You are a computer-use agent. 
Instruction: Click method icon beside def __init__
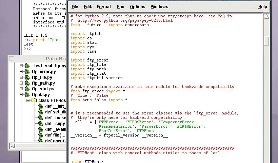[41, 106]
